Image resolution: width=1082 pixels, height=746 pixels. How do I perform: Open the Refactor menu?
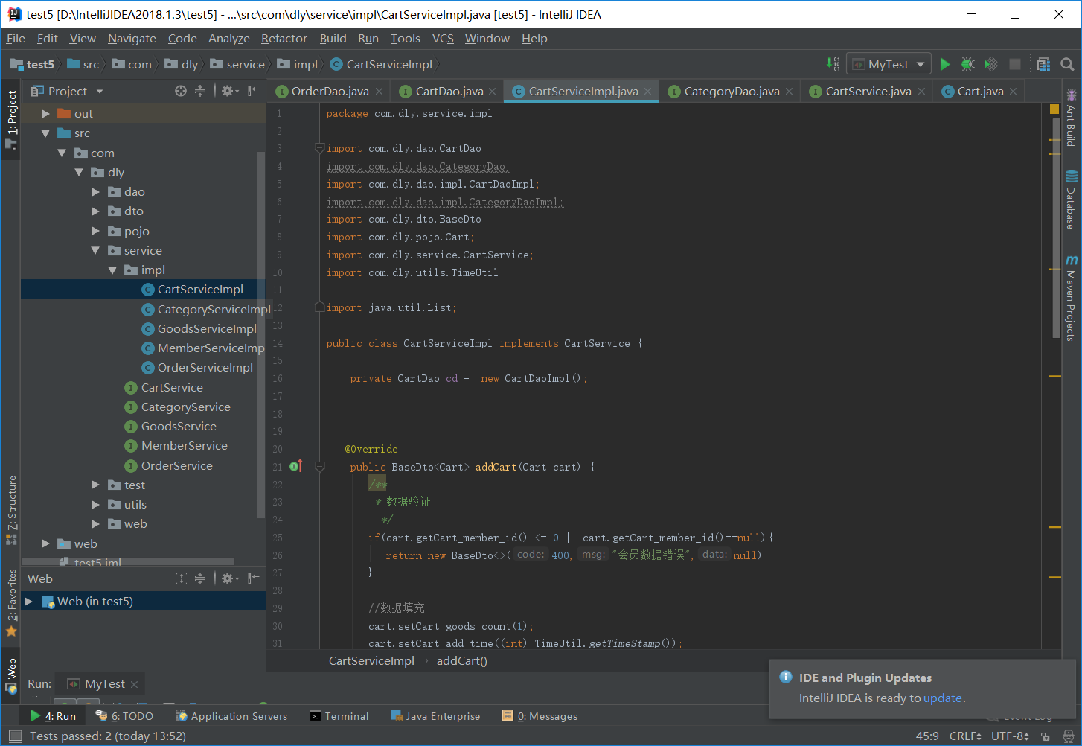coord(284,38)
